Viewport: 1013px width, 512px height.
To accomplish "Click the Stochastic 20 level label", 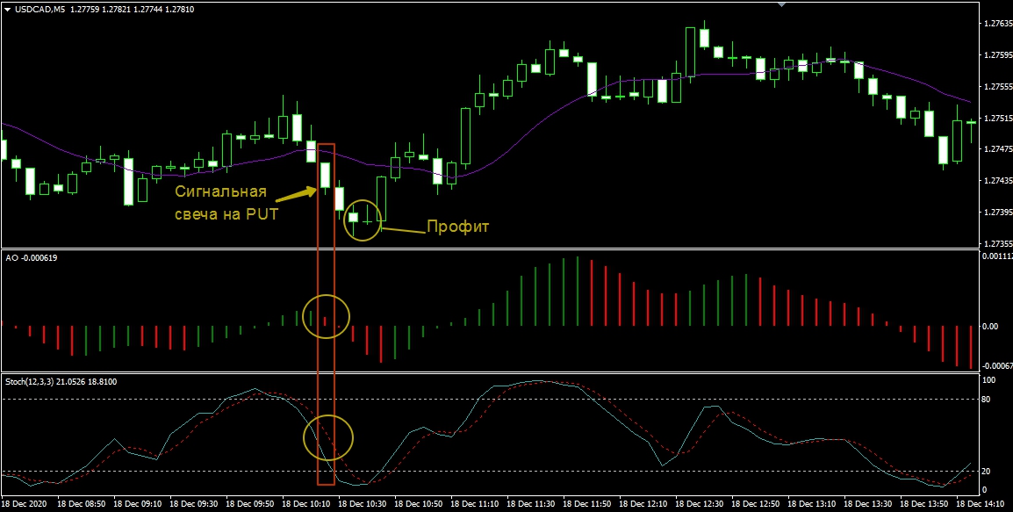I will pos(987,472).
